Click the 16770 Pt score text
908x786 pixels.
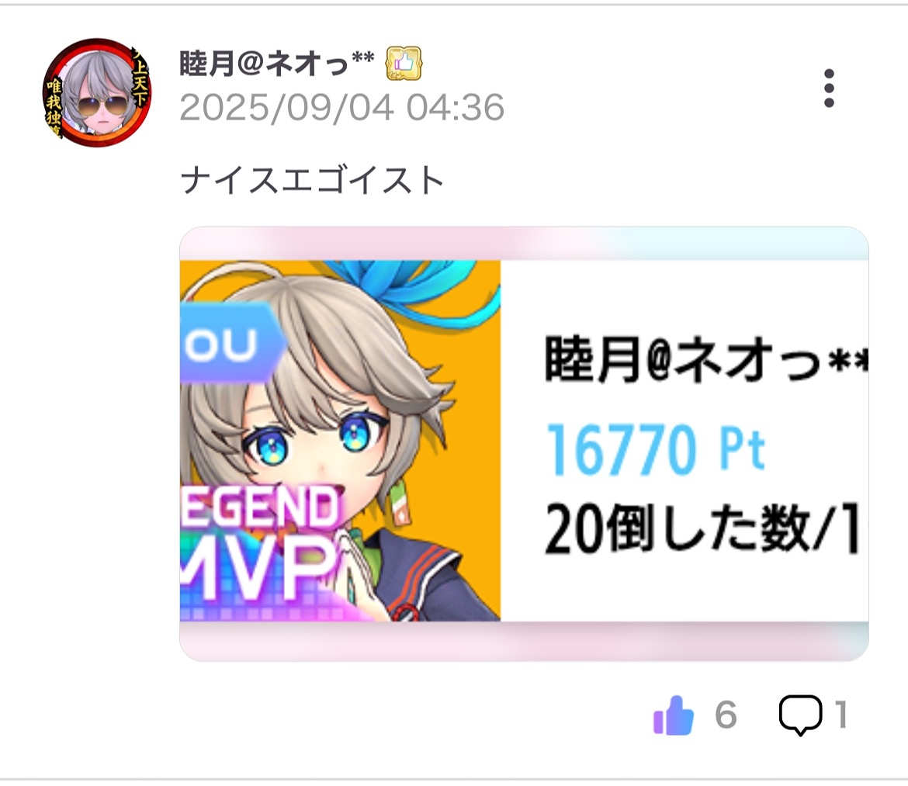tap(656, 450)
